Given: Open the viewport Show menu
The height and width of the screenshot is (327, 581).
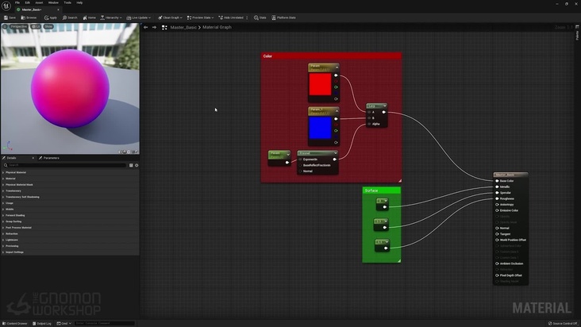Looking at the screenshot, I should [48, 27].
